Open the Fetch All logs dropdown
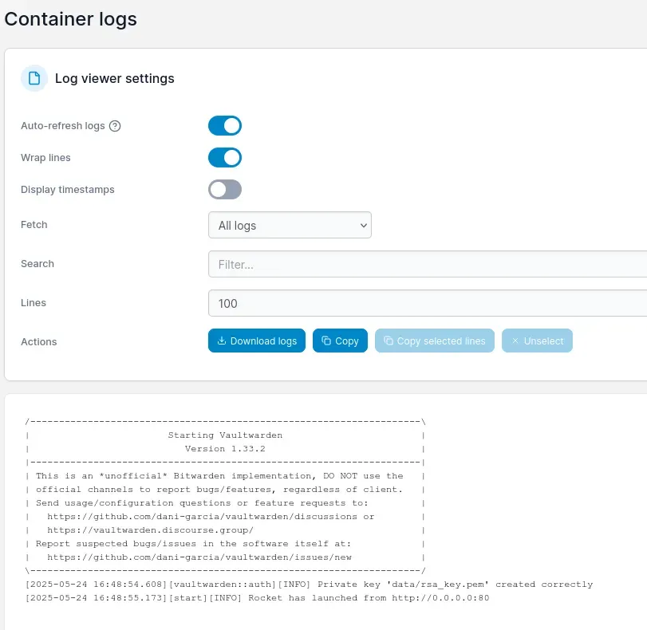The width and height of the screenshot is (647, 630). coord(290,225)
